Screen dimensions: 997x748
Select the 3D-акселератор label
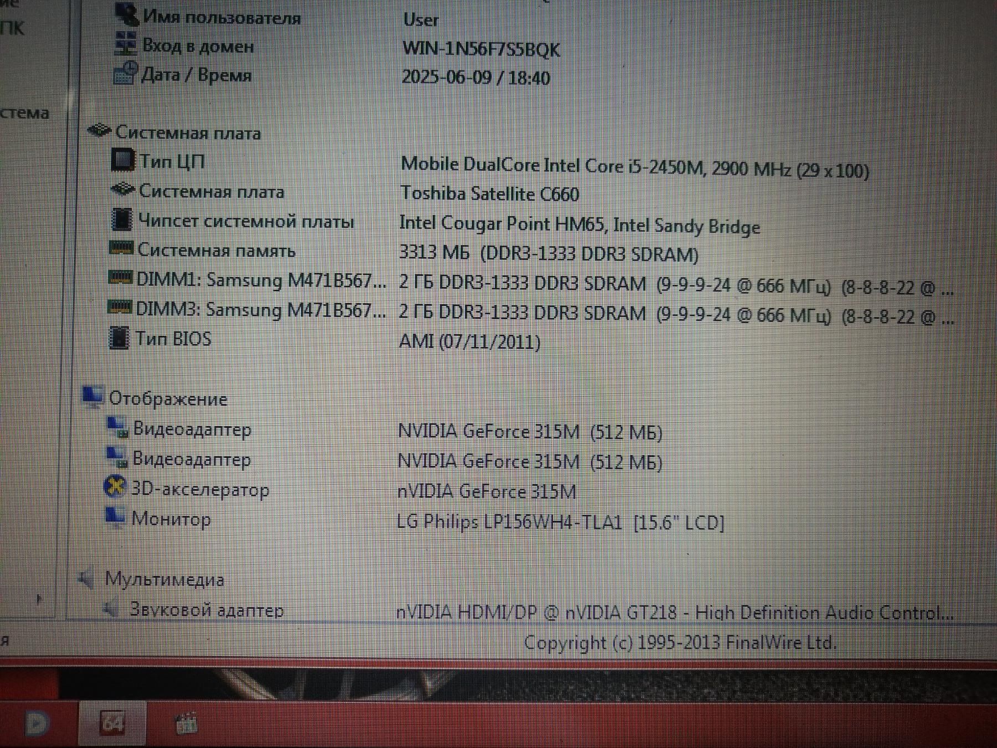coord(200,490)
